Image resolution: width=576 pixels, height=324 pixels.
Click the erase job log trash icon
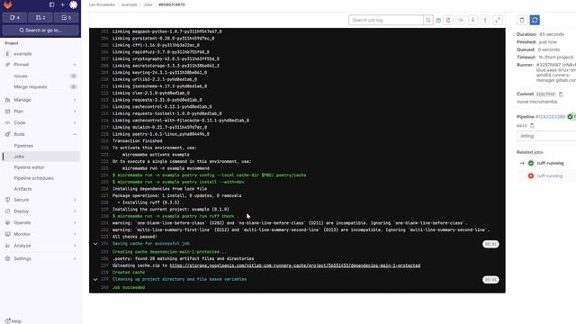point(522,20)
